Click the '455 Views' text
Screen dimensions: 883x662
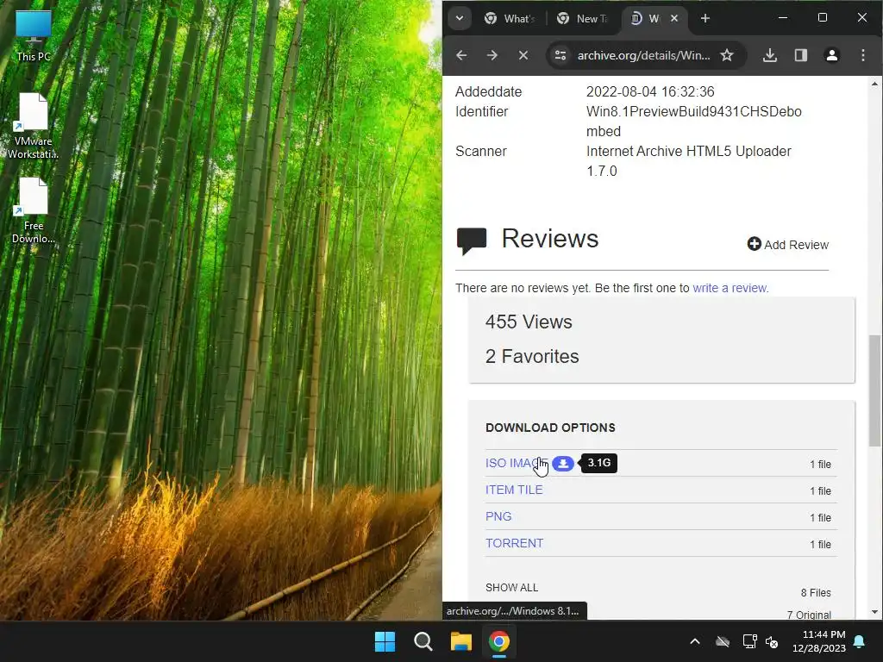click(529, 322)
